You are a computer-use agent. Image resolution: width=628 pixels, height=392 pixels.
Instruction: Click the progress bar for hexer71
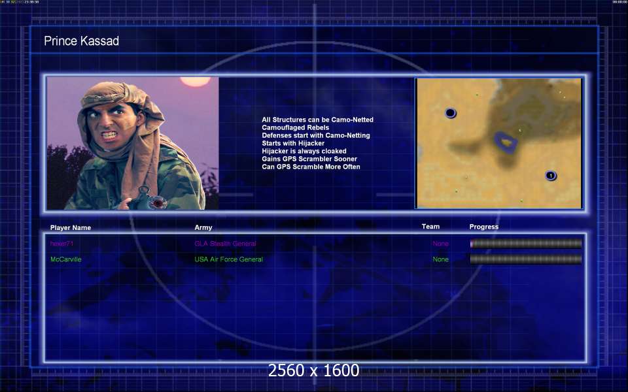click(525, 244)
